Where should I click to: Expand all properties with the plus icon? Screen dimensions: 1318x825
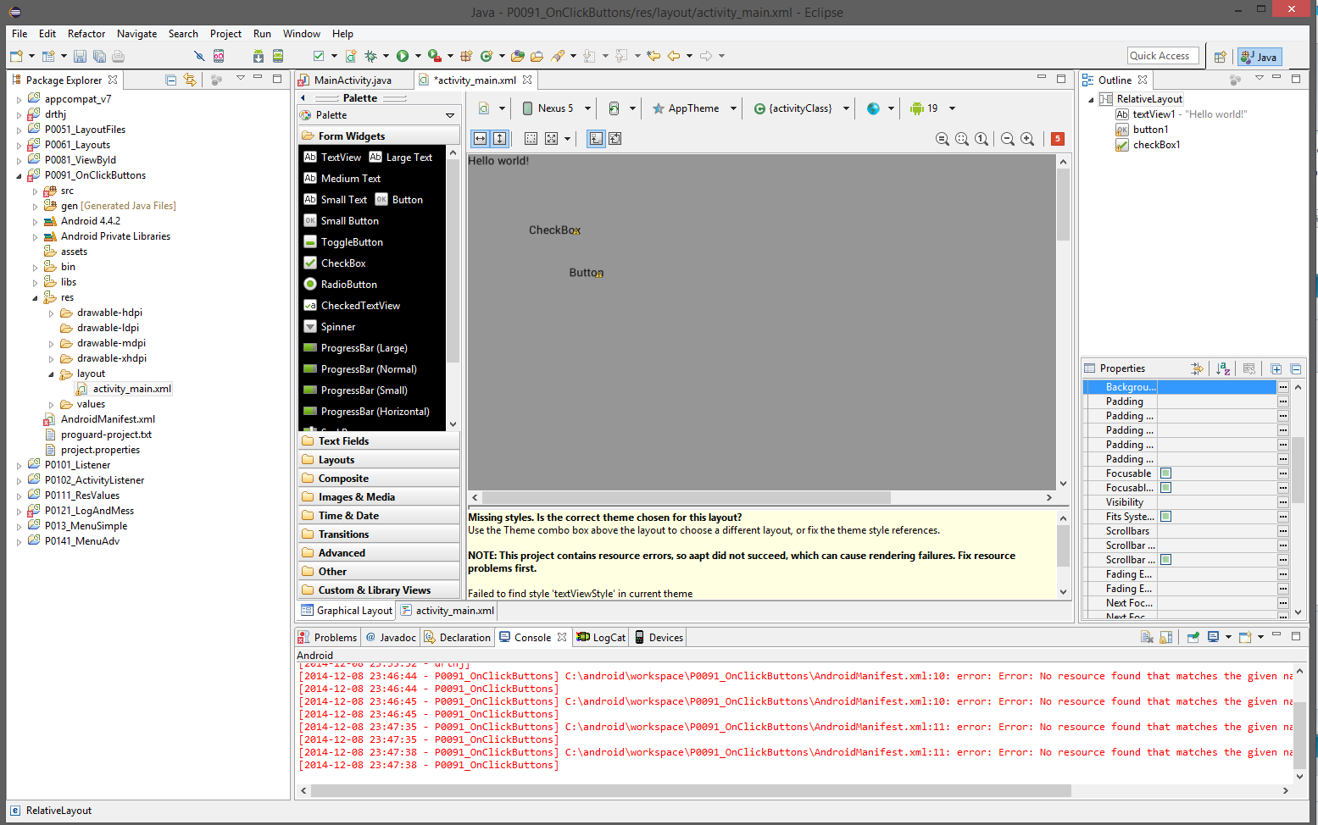tap(1276, 368)
